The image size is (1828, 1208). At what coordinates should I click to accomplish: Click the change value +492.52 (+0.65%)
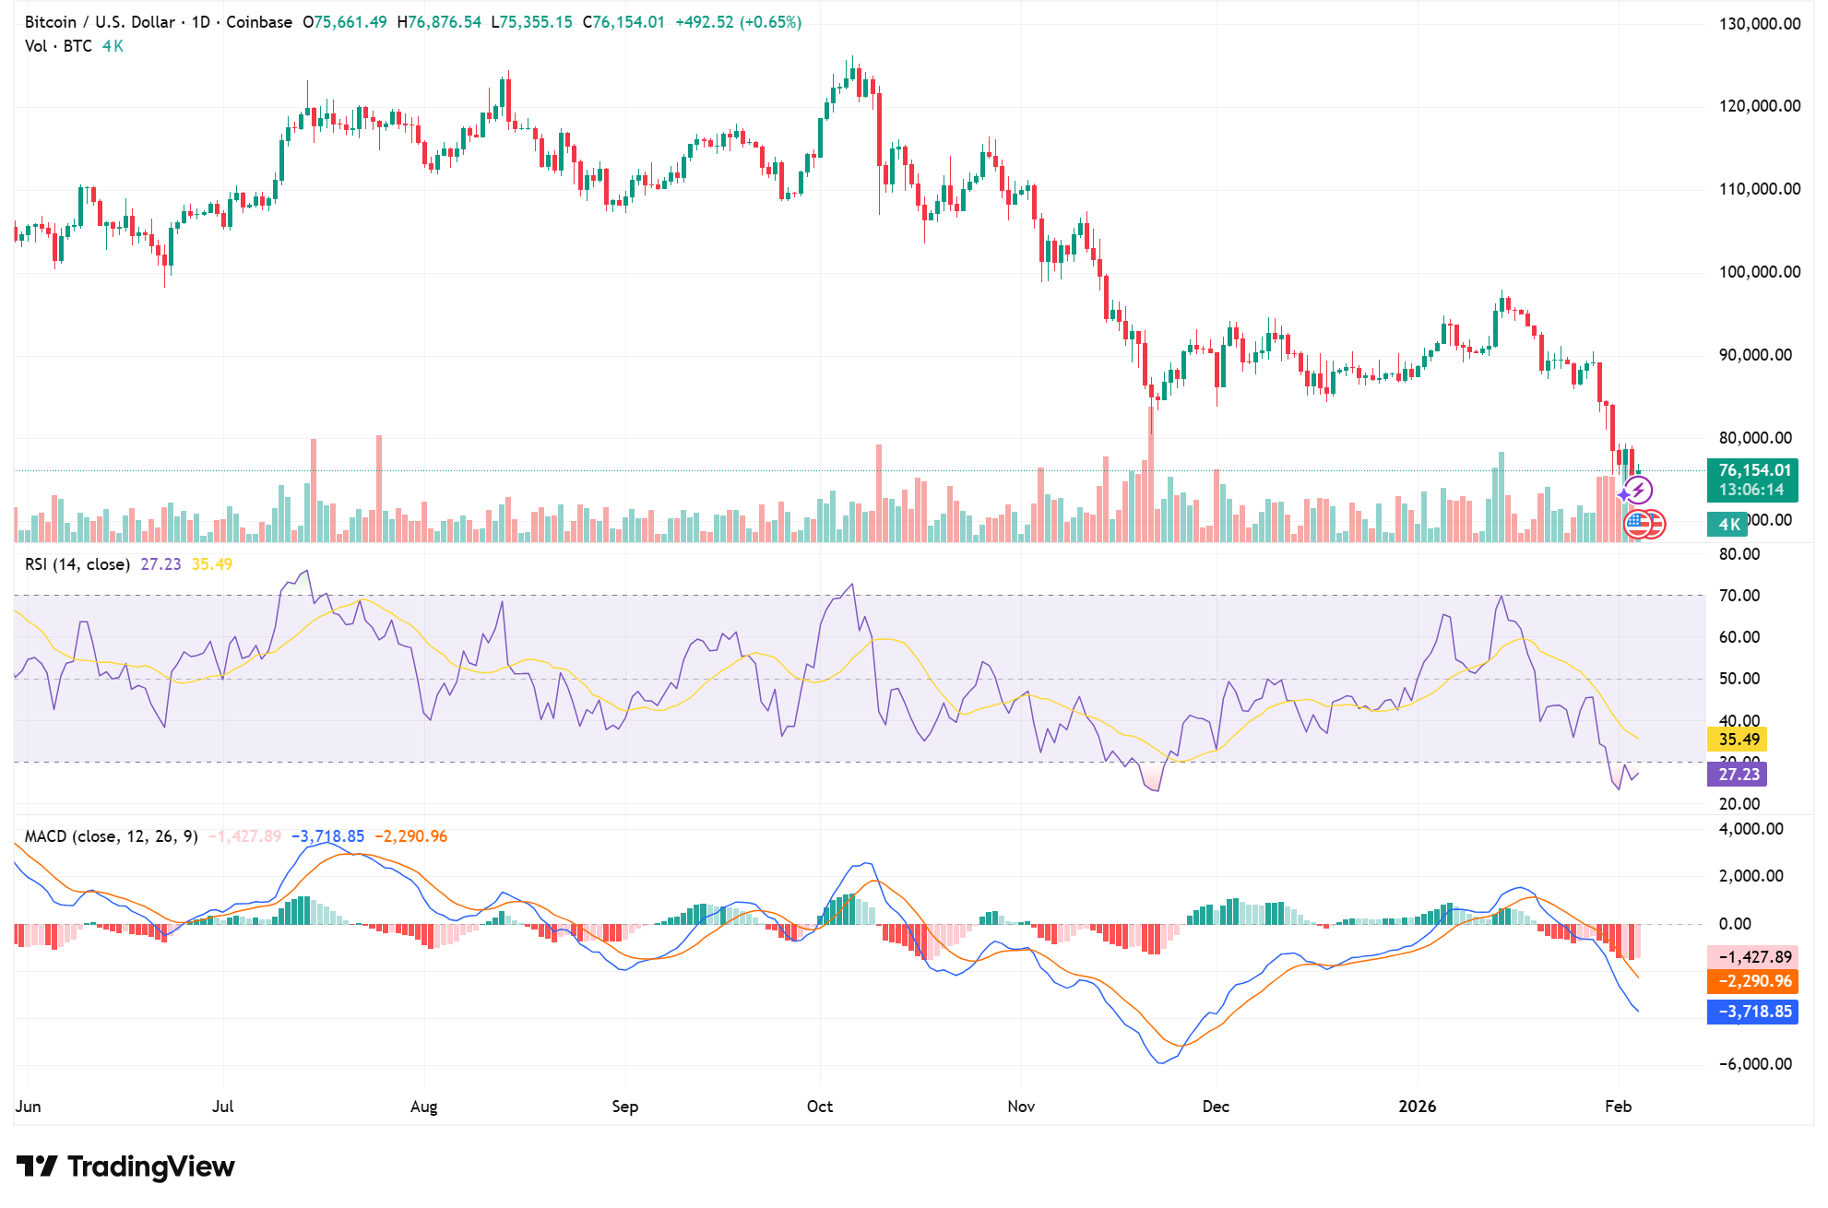(738, 23)
